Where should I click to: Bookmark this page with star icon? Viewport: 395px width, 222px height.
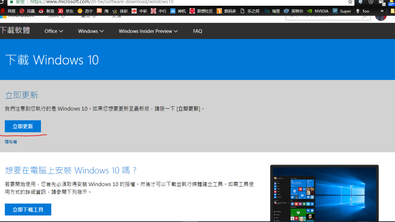(x=350, y=2)
